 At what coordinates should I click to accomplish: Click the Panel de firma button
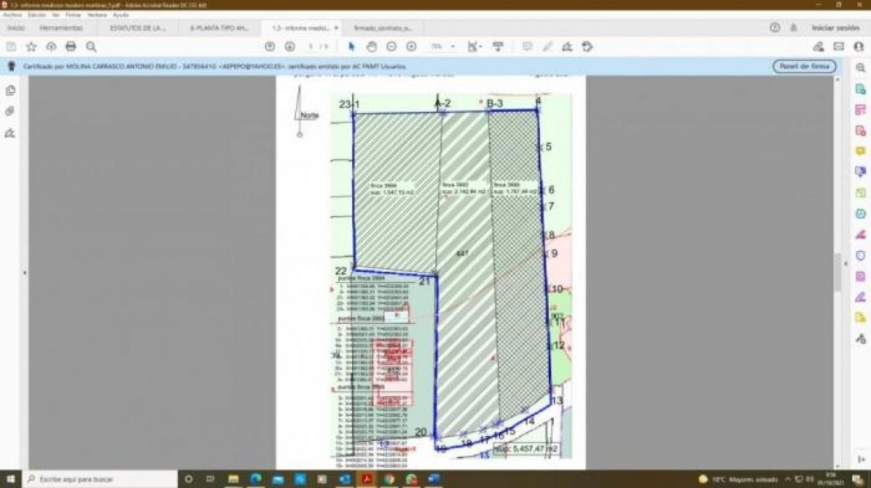point(803,65)
